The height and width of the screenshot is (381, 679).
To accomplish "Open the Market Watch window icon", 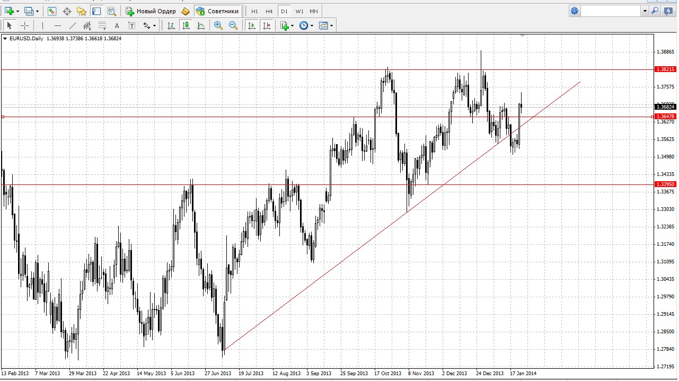I will [52, 11].
